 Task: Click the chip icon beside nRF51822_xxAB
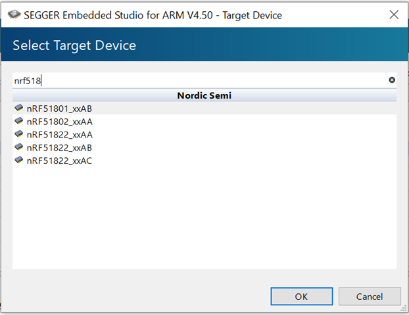19,147
